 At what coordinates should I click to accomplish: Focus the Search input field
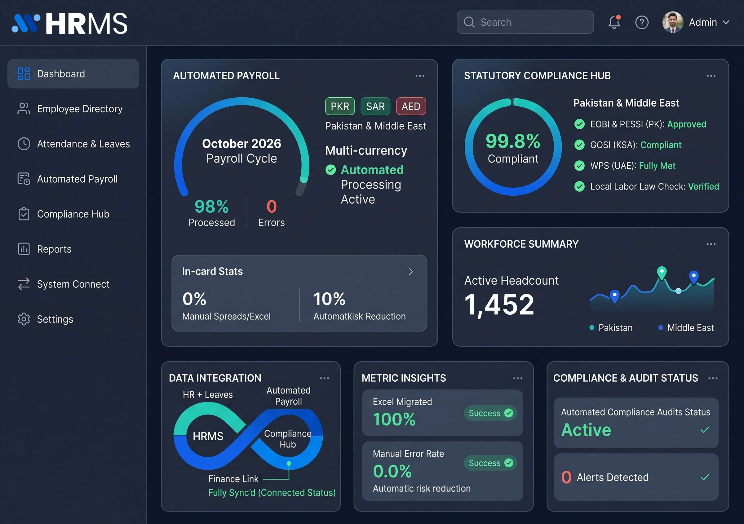point(525,22)
